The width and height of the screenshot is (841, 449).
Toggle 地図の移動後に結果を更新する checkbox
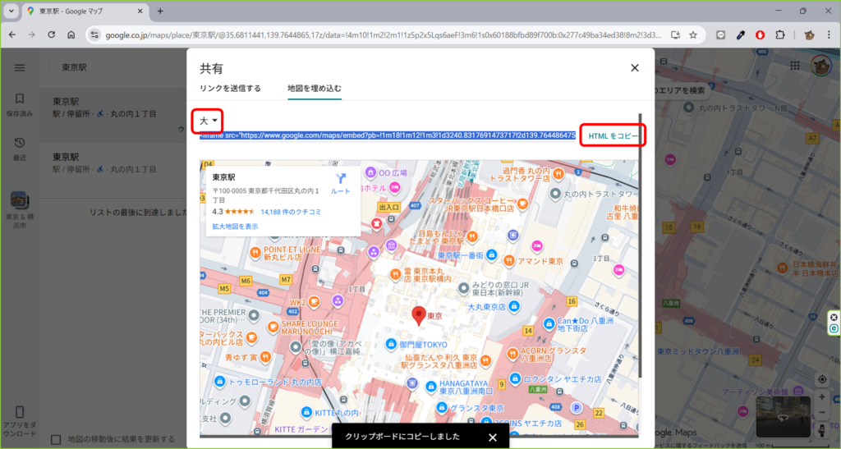coord(56,440)
